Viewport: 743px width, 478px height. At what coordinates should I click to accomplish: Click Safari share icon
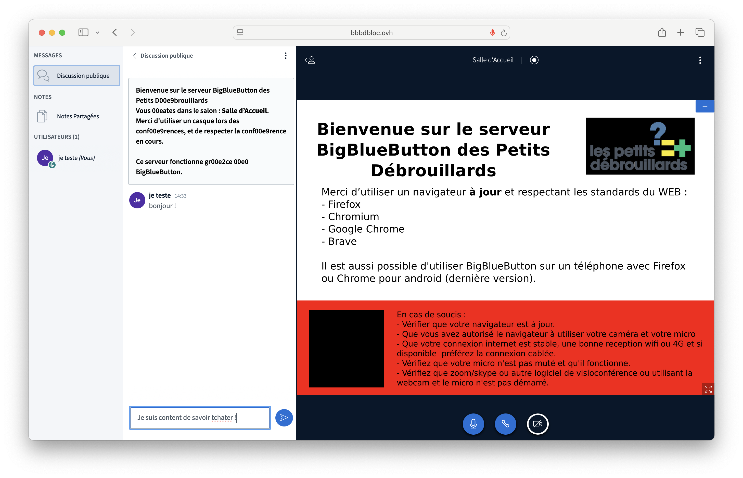(662, 32)
